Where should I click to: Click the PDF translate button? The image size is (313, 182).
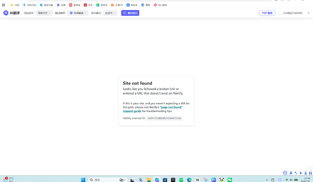[267, 13]
